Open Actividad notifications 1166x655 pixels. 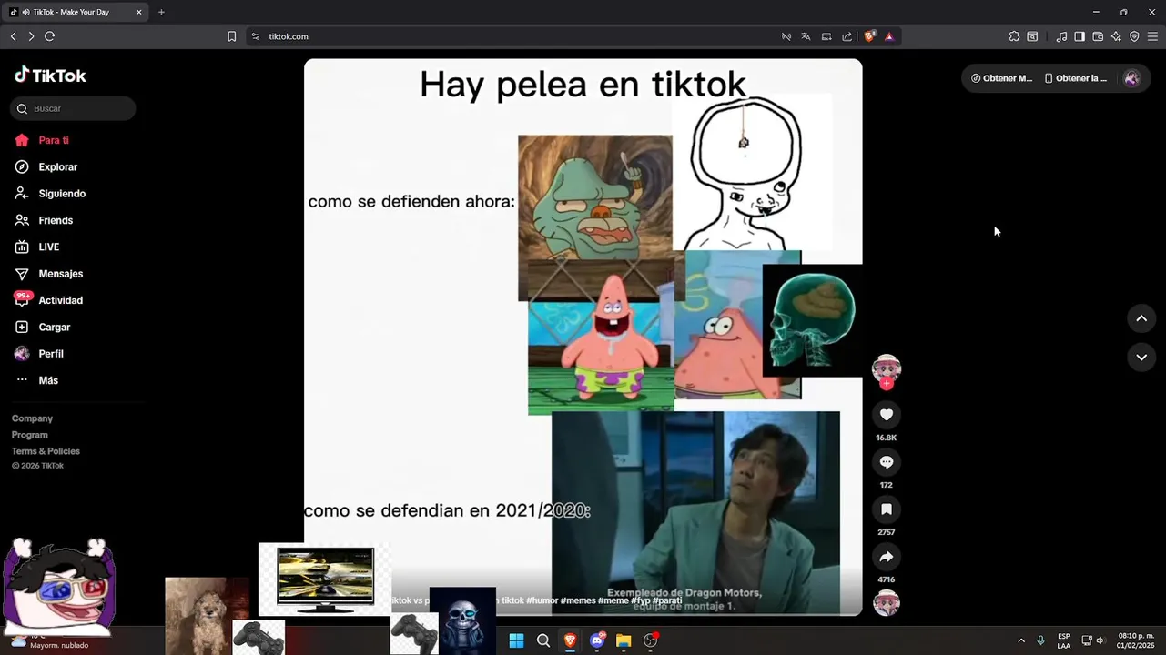pos(49,300)
